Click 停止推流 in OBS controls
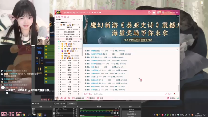Screen dimensions: 208x117 (x=131, y=109)
